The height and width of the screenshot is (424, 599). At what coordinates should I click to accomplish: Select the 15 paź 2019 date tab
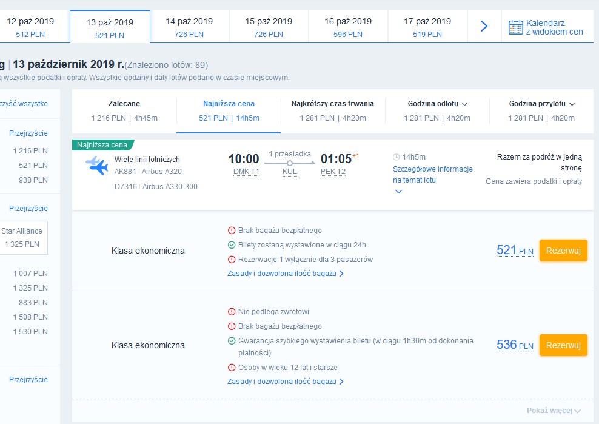pyautogui.click(x=269, y=26)
